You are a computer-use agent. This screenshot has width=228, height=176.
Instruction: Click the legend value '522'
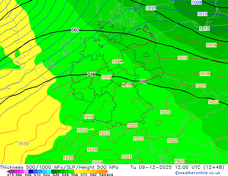[x=46, y=175]
